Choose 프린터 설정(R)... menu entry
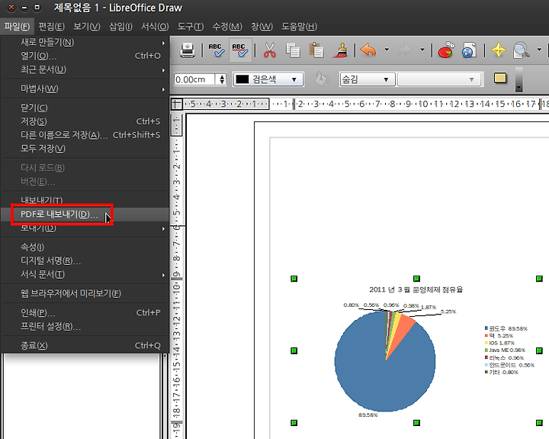Screen dimensions: 549x439 tap(85, 327)
